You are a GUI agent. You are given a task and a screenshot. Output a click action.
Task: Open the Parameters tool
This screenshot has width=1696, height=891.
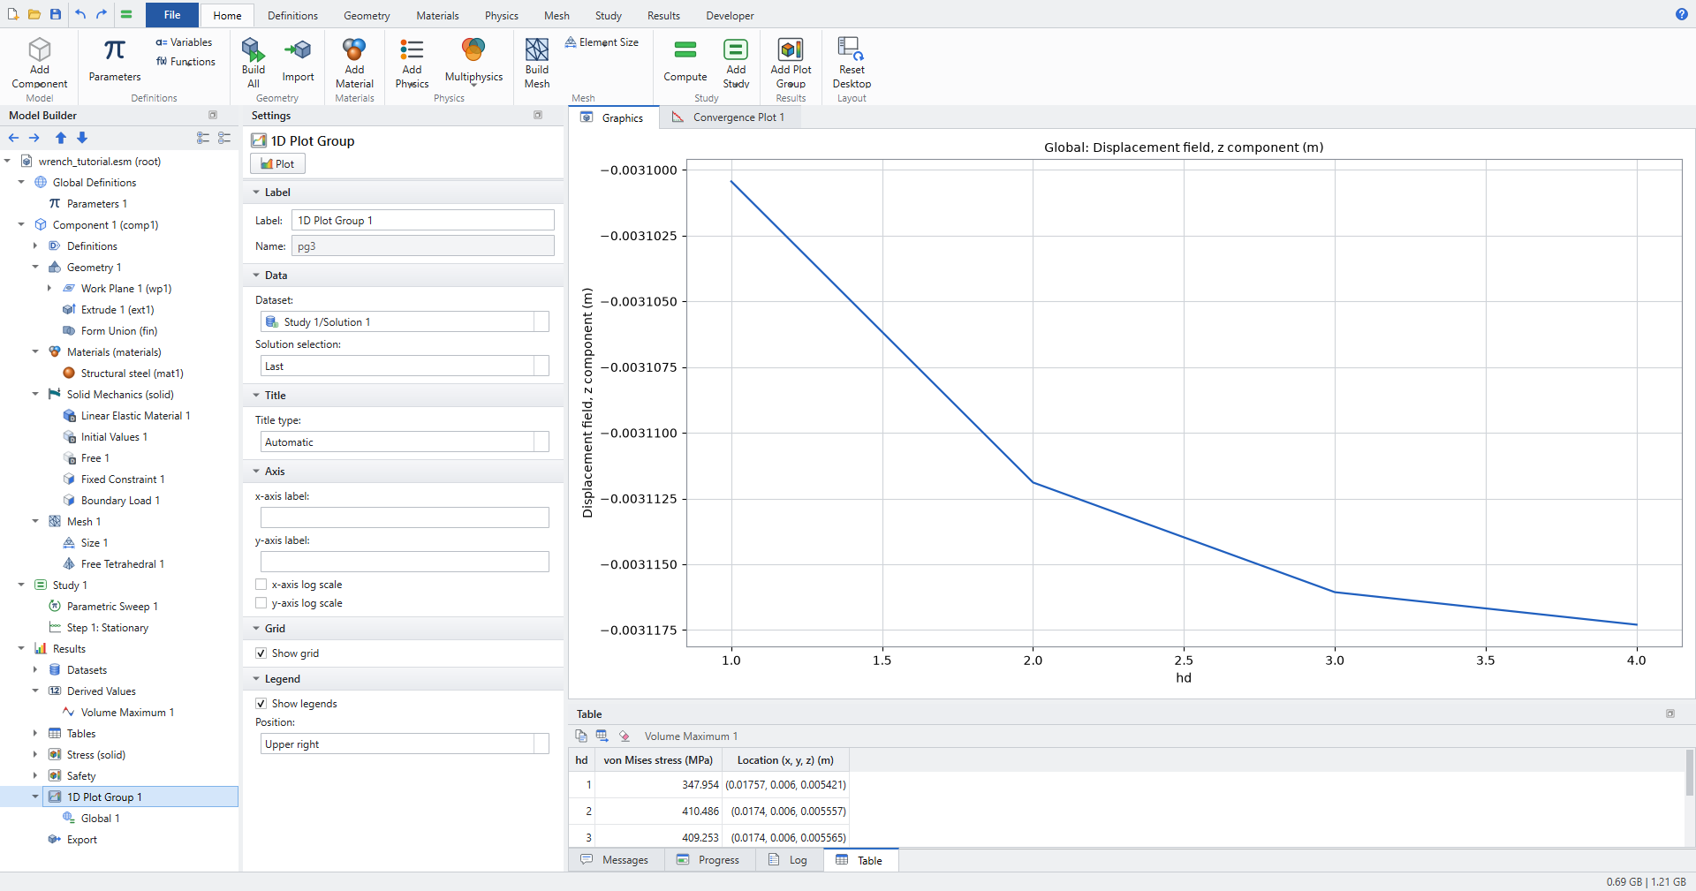pyautogui.click(x=115, y=60)
